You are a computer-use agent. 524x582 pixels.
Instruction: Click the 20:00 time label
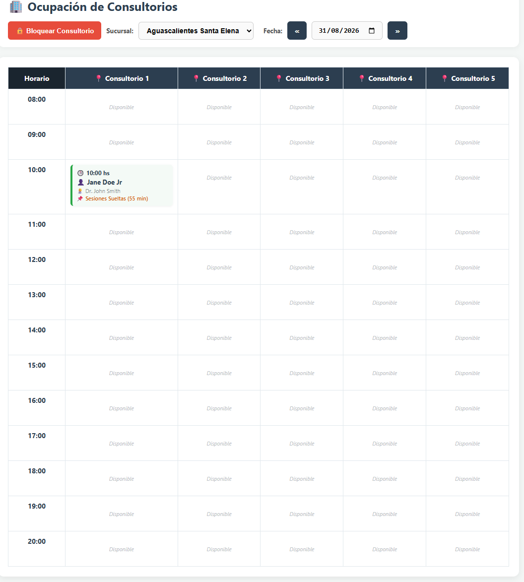coord(37,541)
